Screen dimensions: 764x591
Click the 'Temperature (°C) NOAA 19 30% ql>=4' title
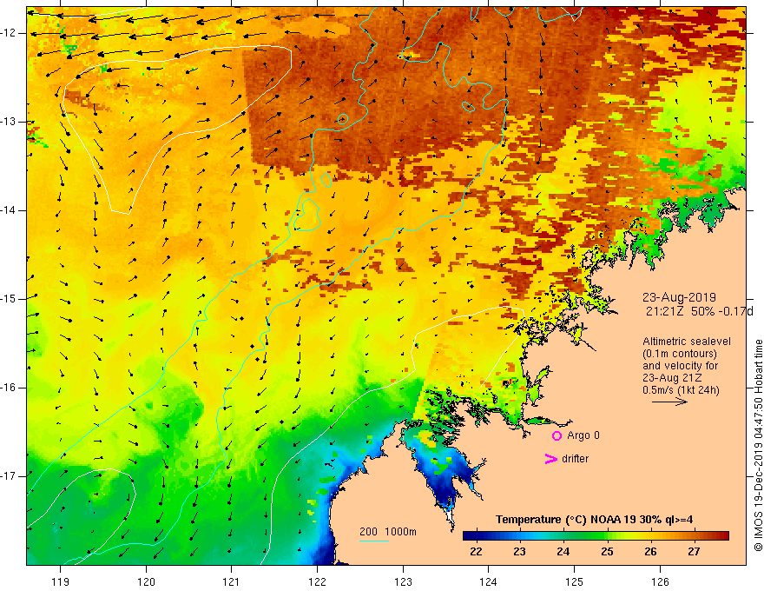(x=594, y=520)
